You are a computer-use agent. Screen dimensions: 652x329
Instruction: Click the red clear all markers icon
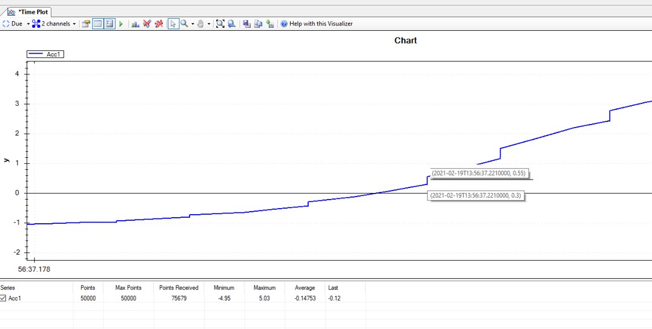point(159,24)
